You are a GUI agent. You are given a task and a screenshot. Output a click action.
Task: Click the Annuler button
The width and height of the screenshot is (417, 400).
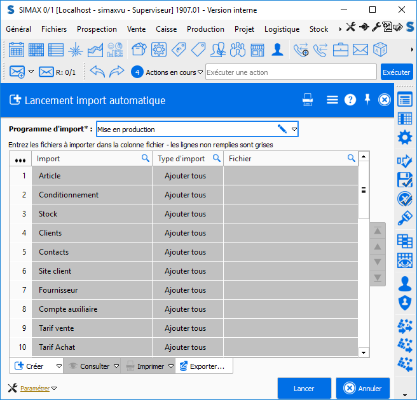click(363, 389)
